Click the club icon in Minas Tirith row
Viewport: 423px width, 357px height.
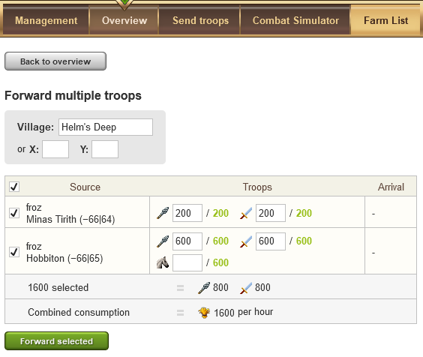click(163, 213)
